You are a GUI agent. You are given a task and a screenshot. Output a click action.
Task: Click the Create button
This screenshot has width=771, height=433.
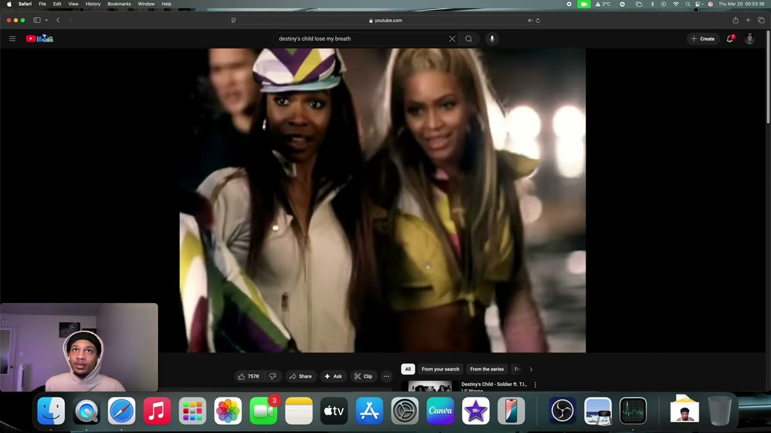click(x=703, y=38)
